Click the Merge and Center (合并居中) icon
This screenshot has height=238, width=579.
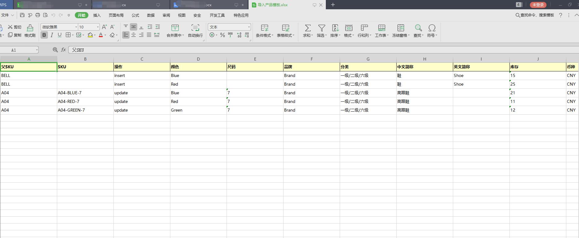[175, 28]
